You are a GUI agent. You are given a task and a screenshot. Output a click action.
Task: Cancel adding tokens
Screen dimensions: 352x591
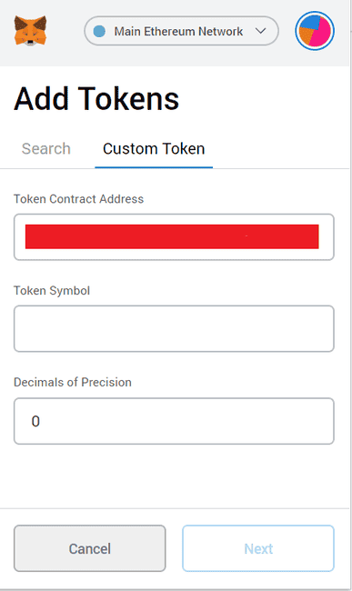coord(90,548)
